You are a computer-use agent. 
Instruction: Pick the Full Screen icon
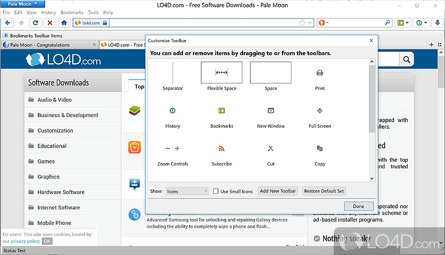320,111
